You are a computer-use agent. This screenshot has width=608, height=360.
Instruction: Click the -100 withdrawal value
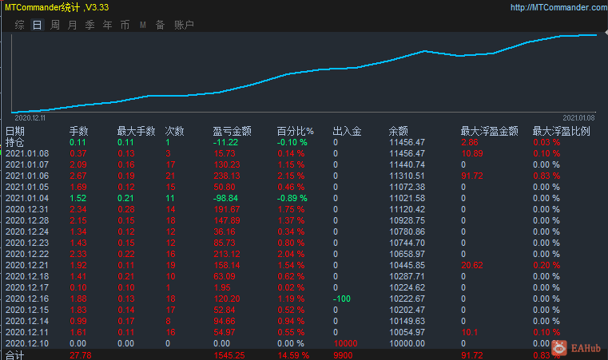342,299
